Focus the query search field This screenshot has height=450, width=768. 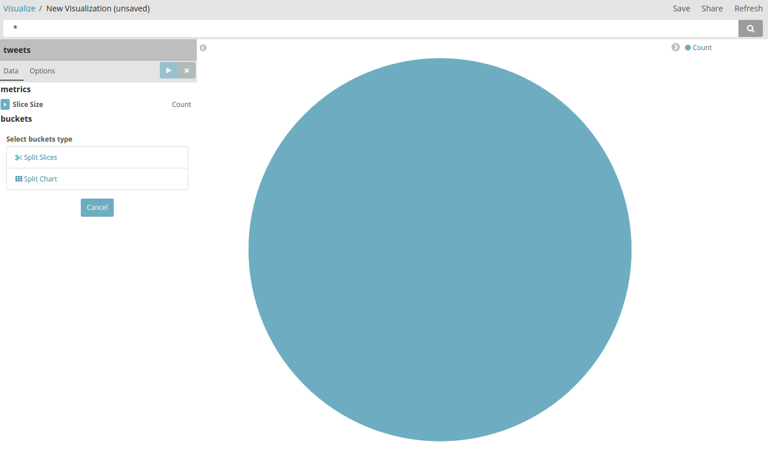coord(370,28)
